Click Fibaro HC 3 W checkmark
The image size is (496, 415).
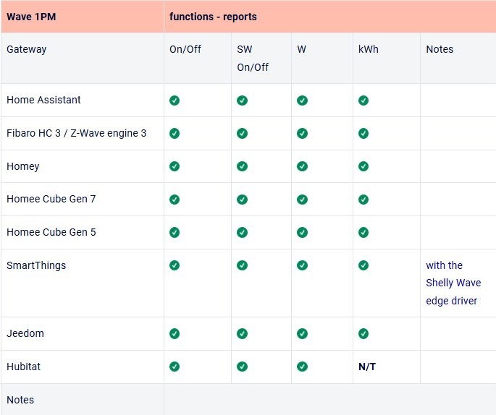[302, 133]
